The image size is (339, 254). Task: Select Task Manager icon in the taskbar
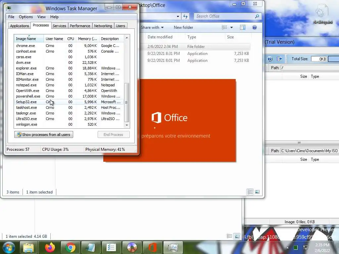click(x=173, y=247)
